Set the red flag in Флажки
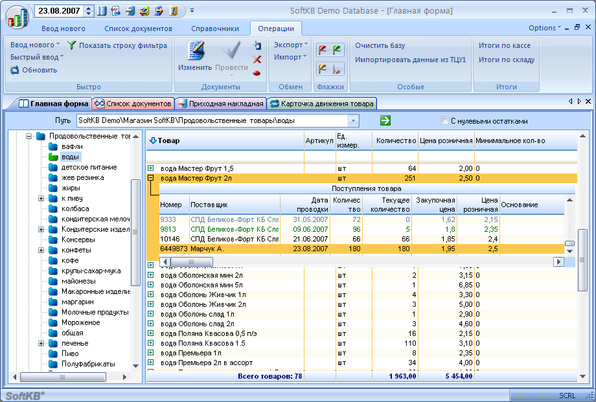This screenshot has height=402, width=596. click(x=323, y=50)
